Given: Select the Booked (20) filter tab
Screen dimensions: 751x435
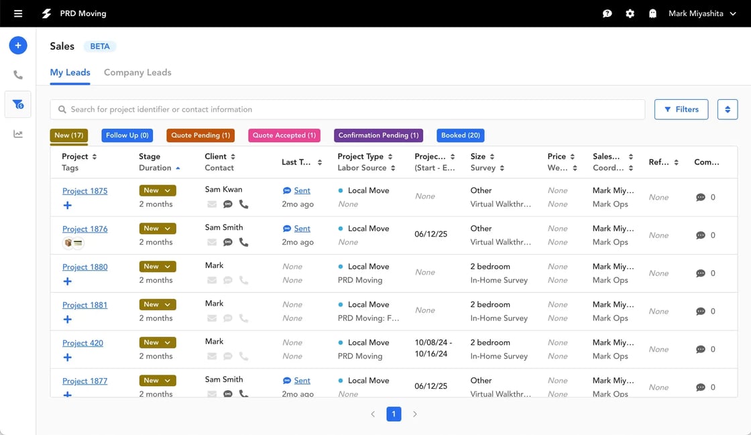Looking at the screenshot, I should 460,135.
